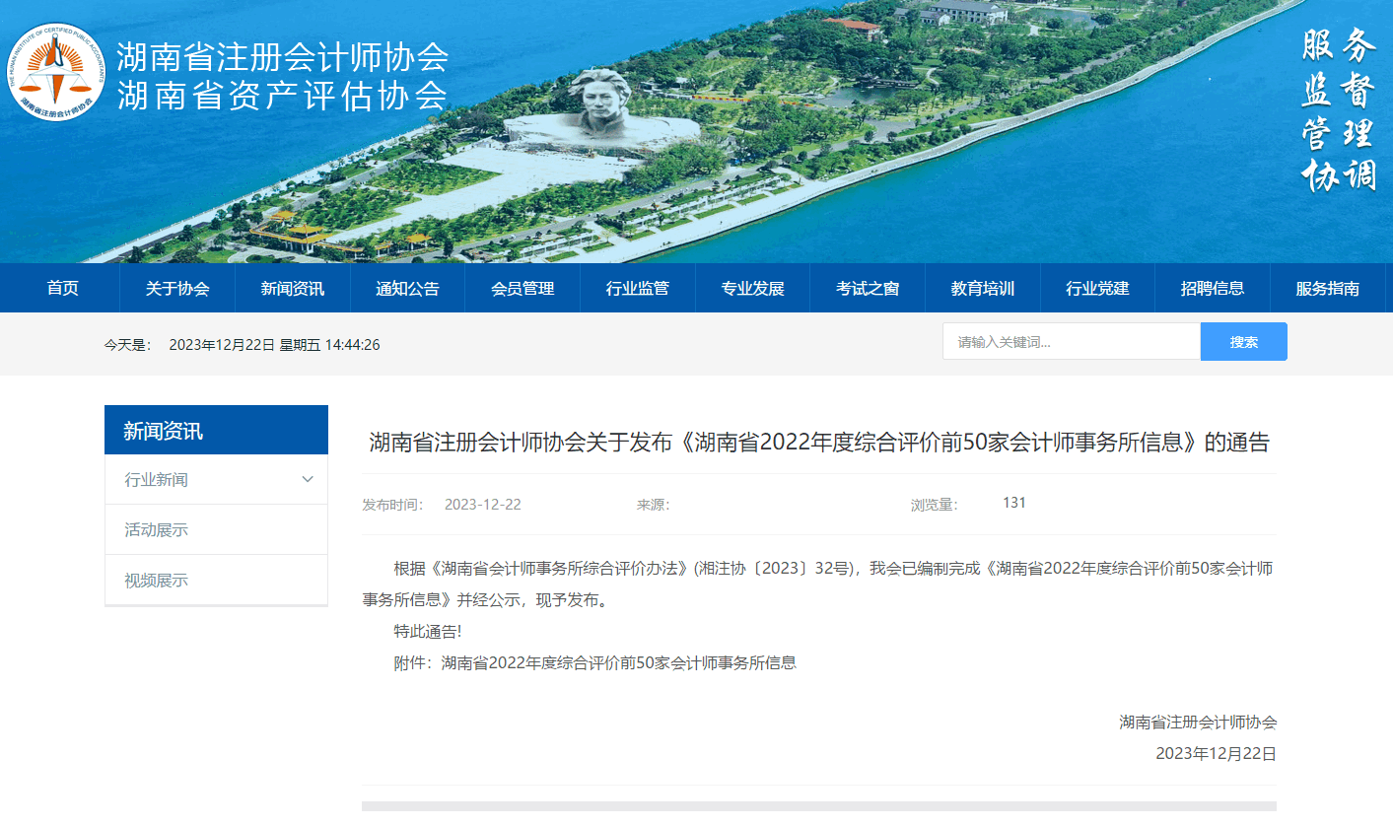Screen dimensions: 1393x826
Task: Open the 通知公告 navigation section
Action: (x=407, y=288)
